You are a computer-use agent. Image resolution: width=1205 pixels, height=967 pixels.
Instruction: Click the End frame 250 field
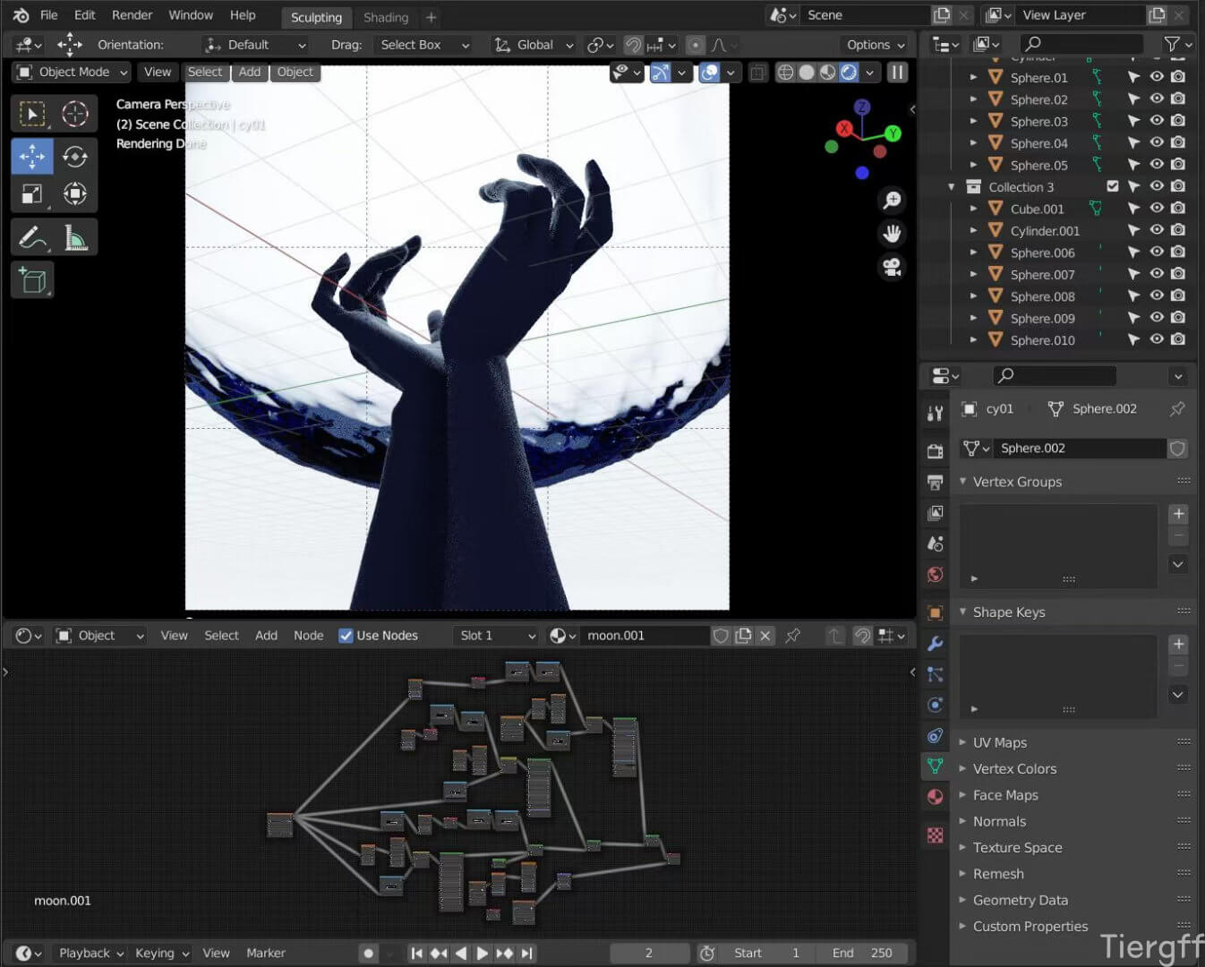click(x=861, y=953)
